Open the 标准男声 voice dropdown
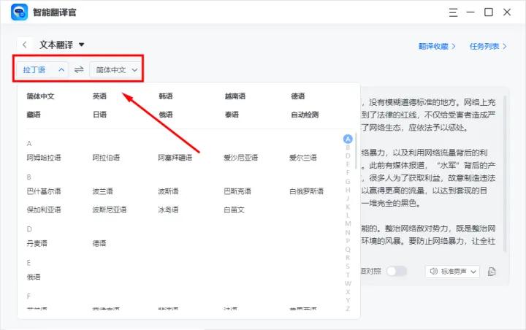 [452, 272]
